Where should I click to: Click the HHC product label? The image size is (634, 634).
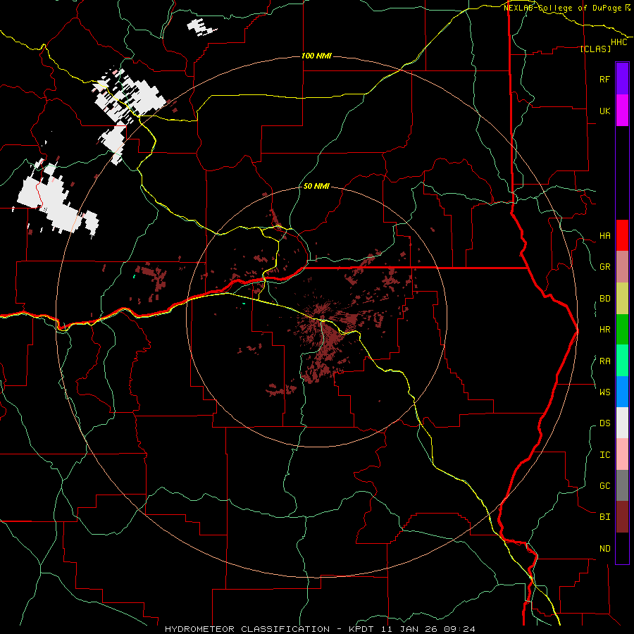pos(619,42)
